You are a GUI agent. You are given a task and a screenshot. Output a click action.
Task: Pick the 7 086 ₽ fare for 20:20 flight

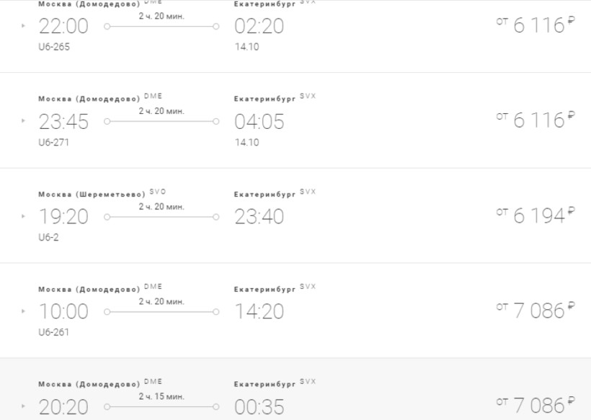pos(535,406)
